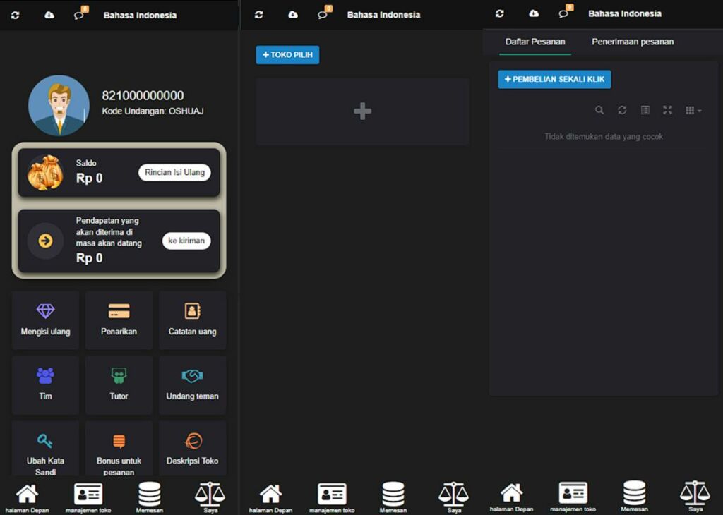Click the large plus add-store box
The image size is (723, 515).
click(x=362, y=111)
